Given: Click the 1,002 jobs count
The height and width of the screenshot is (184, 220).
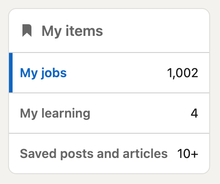Looking at the screenshot, I should pos(182,73).
